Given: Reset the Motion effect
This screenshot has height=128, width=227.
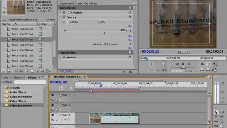Looking at the screenshot, I should 130,12.
